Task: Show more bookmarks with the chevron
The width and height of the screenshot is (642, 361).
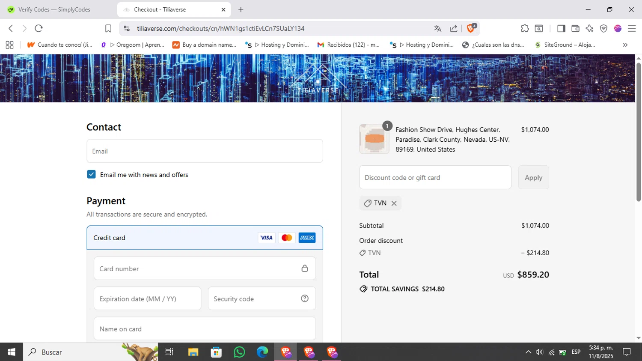Action: point(625,45)
